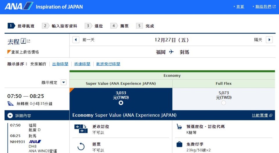This screenshot has width=279, height=153.
Task: Open the info icon next to 去程
Action: coord(23,41)
